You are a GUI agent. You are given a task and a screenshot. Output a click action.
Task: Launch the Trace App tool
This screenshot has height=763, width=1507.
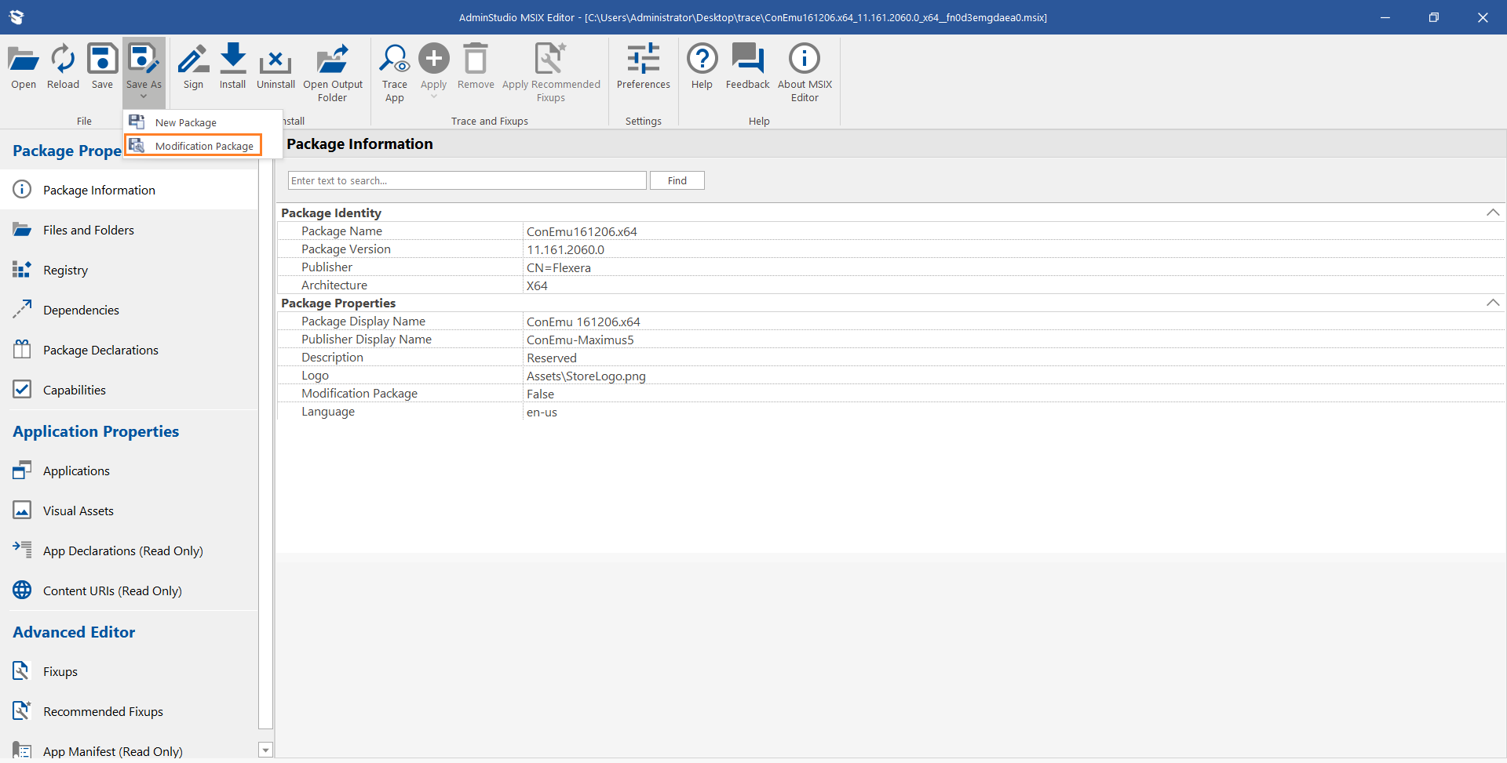[x=394, y=60]
